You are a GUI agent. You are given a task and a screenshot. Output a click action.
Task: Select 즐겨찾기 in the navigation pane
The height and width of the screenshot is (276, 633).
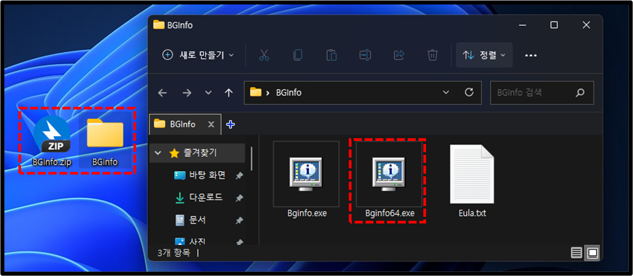tap(198, 153)
